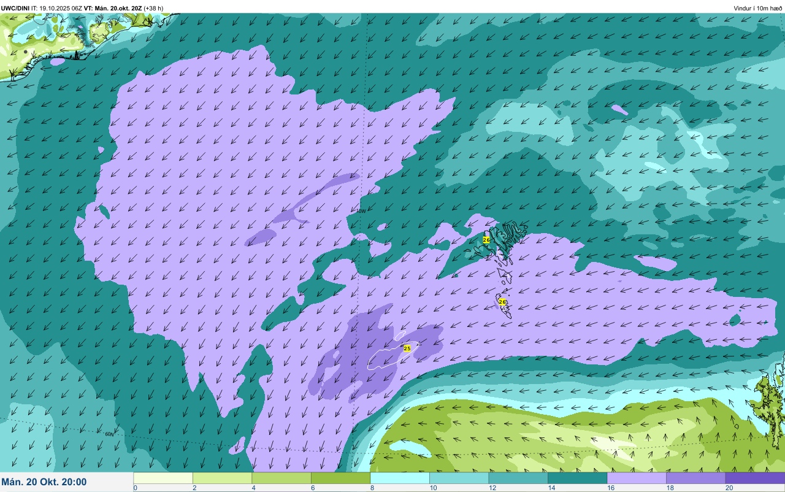This screenshot has height=492, width=785.
Task: Choose the dark teal 14–16 legend swatch
Action: point(577,478)
